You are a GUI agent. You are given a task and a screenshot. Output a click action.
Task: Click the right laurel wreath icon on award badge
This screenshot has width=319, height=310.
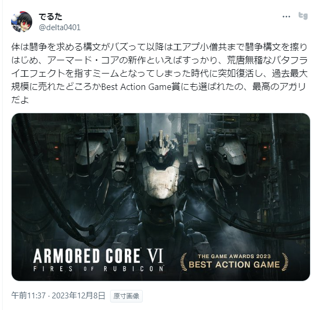[285, 262]
